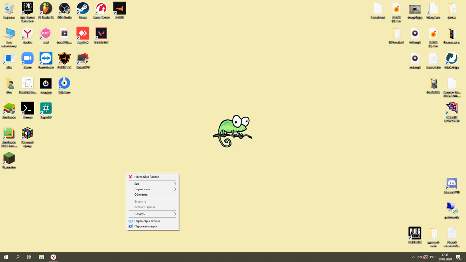Change the РУС input language
Viewport: 466px width, 262px height.
click(433, 257)
